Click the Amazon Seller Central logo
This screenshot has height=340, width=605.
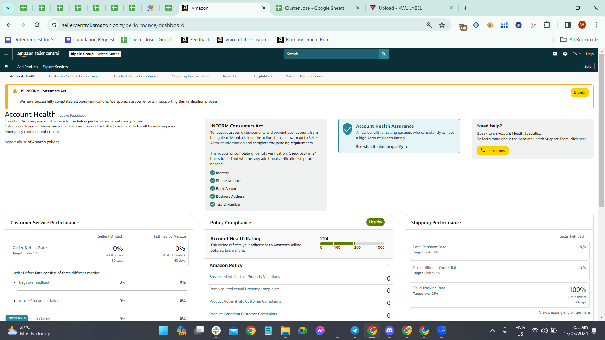[x=38, y=54]
